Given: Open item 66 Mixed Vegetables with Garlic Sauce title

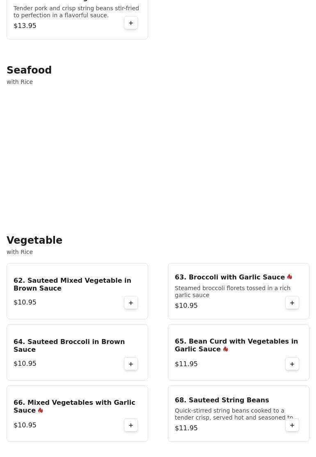Looking at the screenshot, I should tap(74, 406).
